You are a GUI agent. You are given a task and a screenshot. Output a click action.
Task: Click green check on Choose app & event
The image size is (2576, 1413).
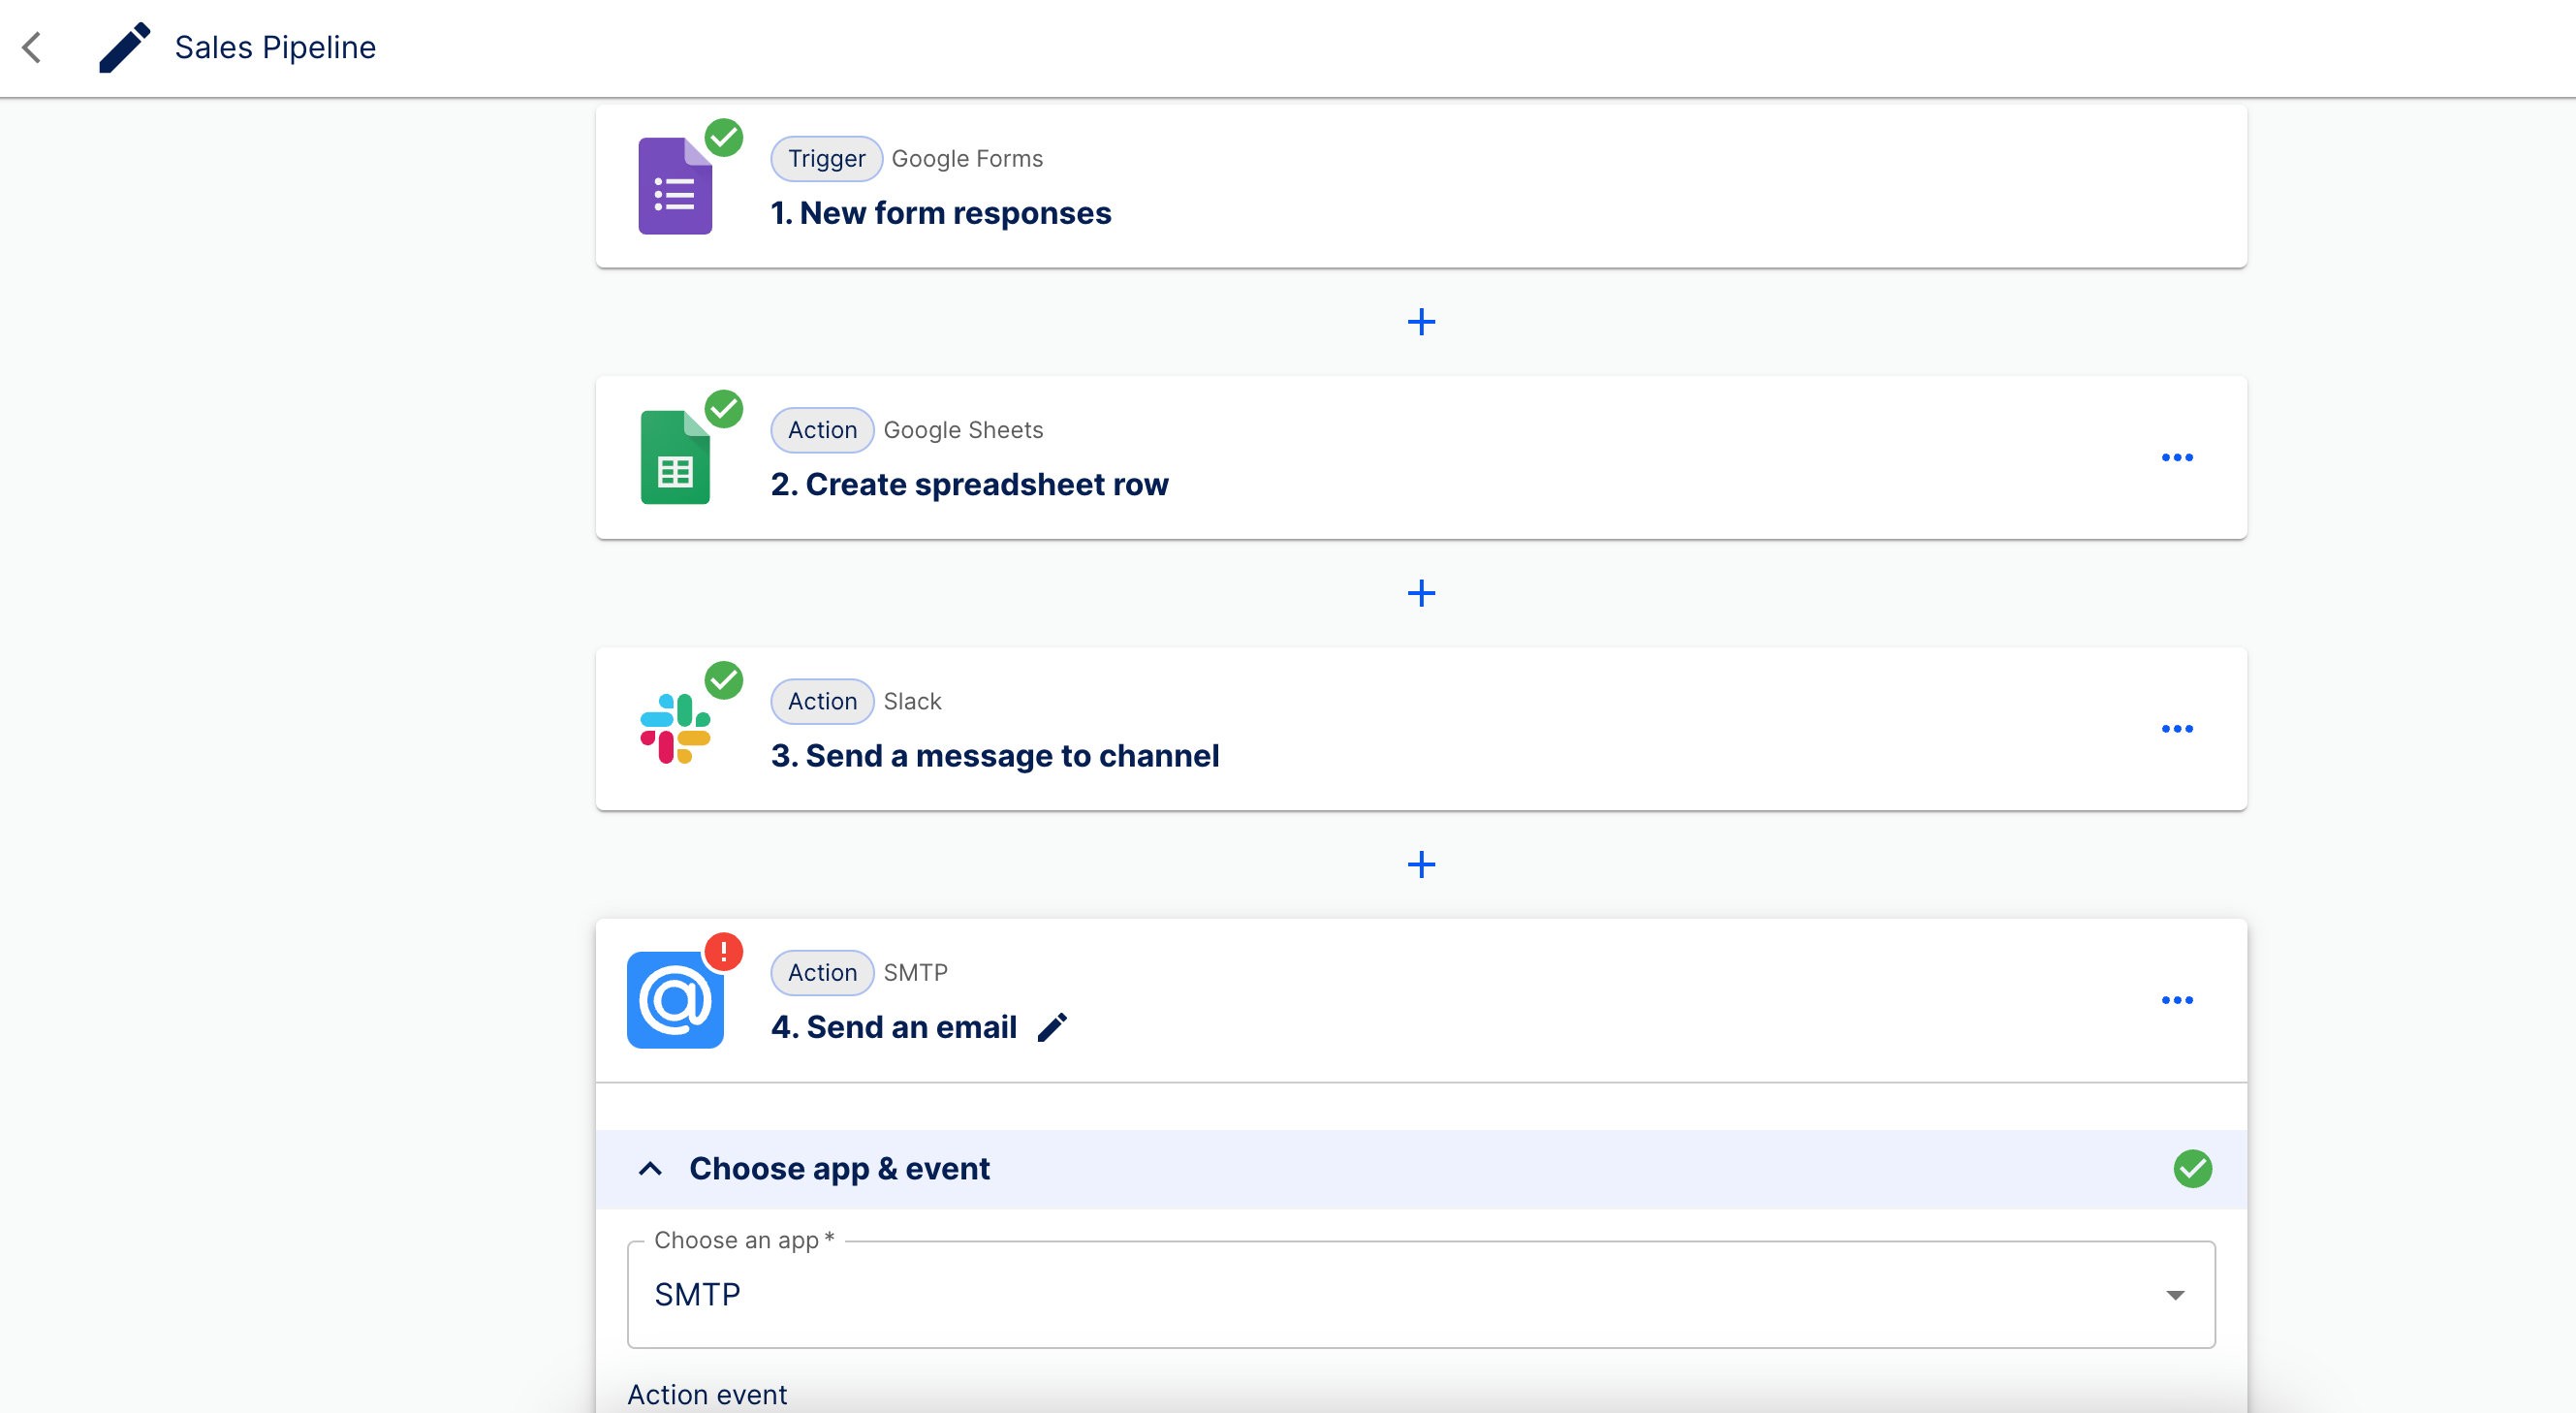[x=2192, y=1168]
